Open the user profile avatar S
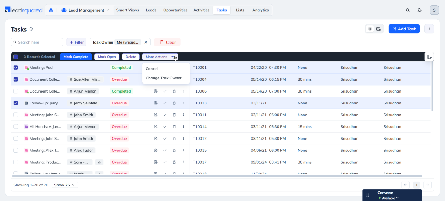Image resolution: width=445 pixels, height=201 pixels. (x=434, y=10)
